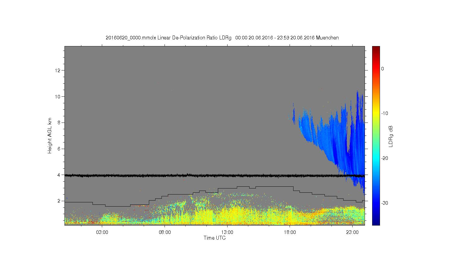Click the colorbar value label '-30'
This screenshot has height=271, width=452.
point(385,203)
